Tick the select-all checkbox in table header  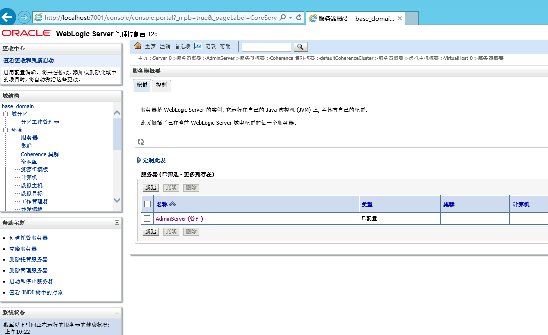click(147, 204)
